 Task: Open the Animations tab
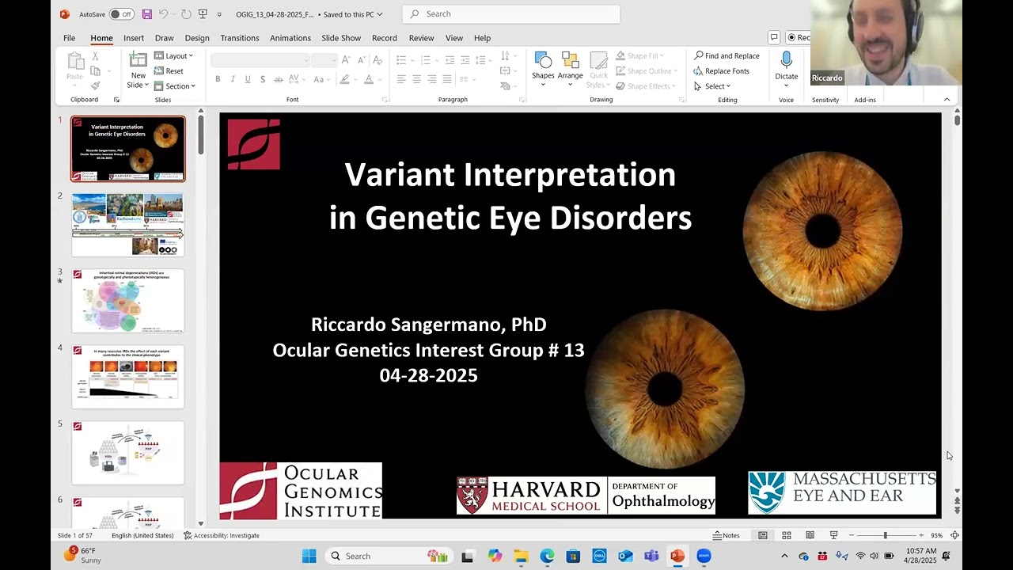pyautogui.click(x=290, y=38)
